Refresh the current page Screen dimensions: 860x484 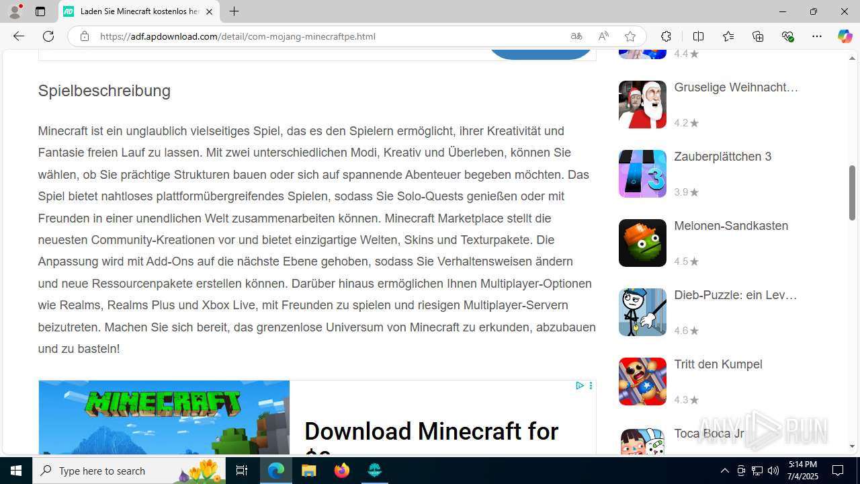coord(48,36)
